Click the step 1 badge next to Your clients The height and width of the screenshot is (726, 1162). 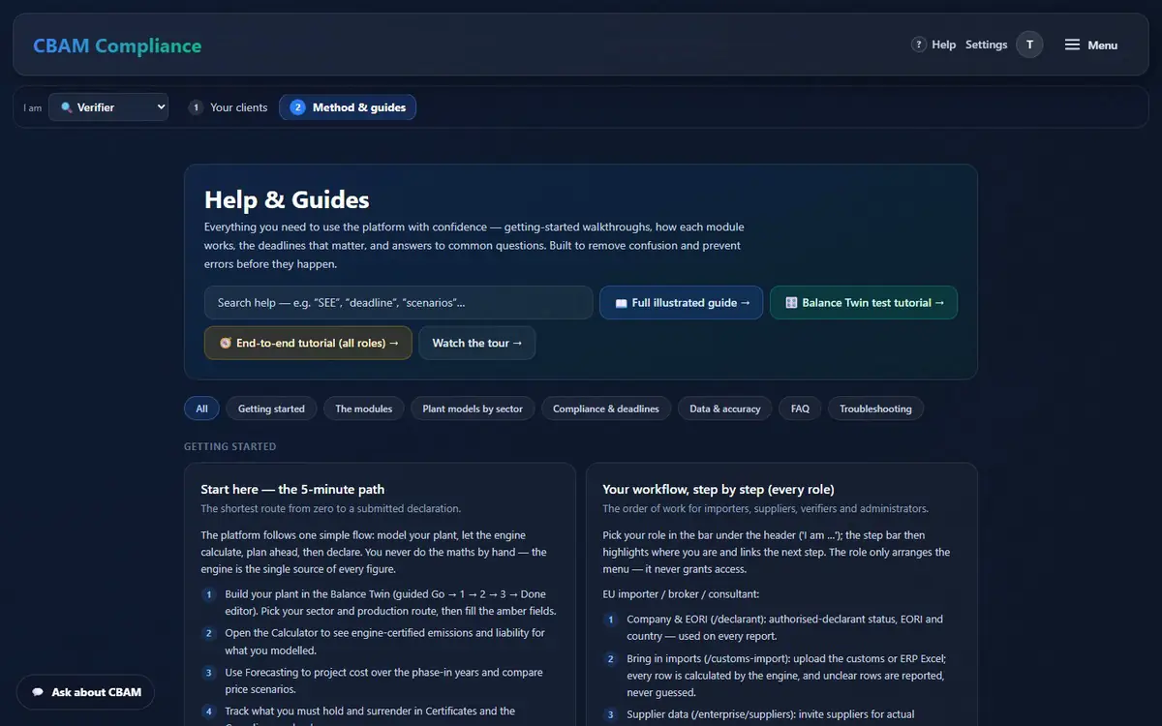tap(196, 107)
